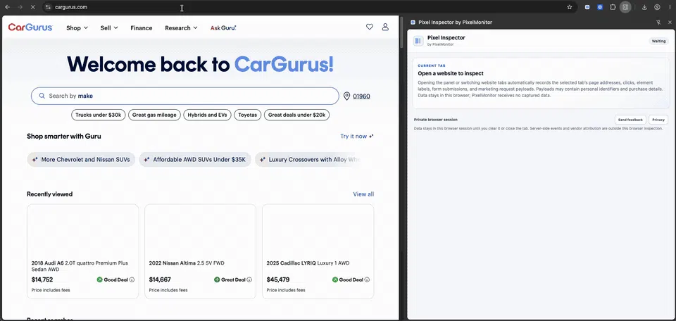The image size is (676, 321).
Task: Expand the Research dropdown menu
Action: pos(181,27)
